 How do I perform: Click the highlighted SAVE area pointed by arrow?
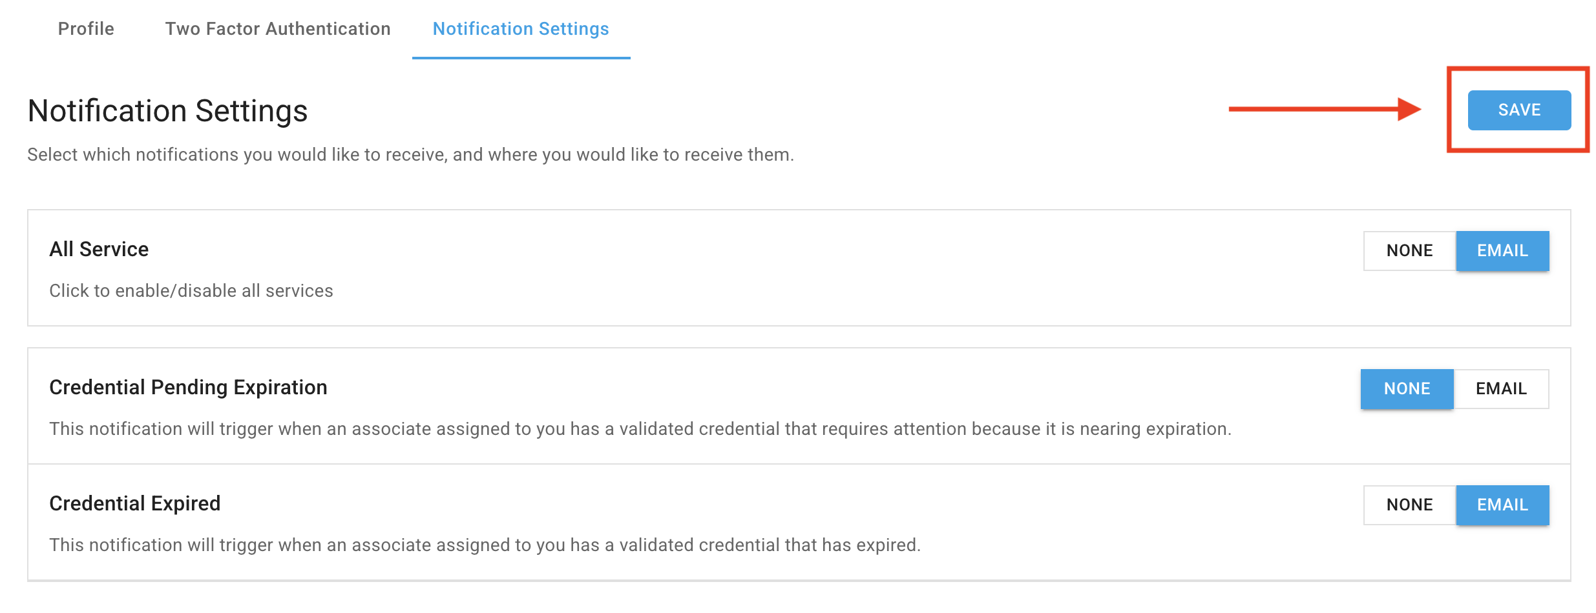(1520, 110)
